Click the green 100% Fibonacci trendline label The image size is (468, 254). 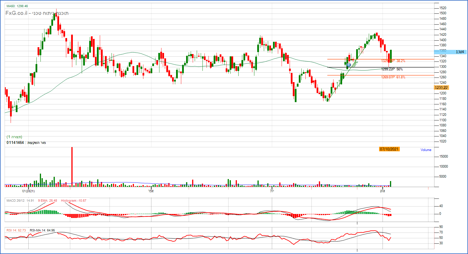pyautogui.click(x=355, y=64)
